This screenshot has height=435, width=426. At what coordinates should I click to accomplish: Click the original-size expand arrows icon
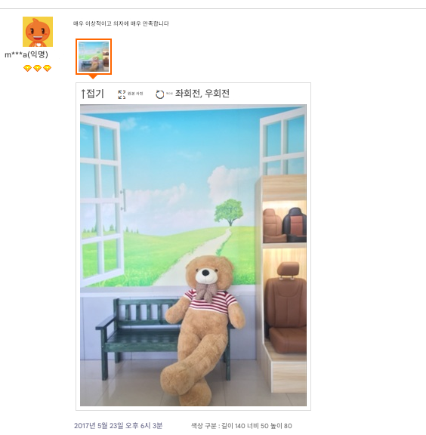(122, 94)
